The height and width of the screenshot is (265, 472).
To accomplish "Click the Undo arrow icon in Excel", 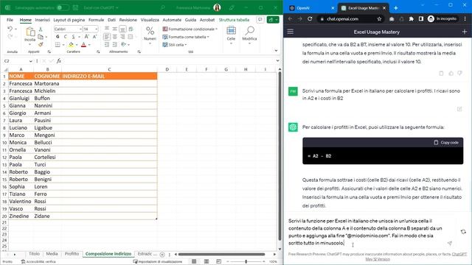I will click(10, 29).
